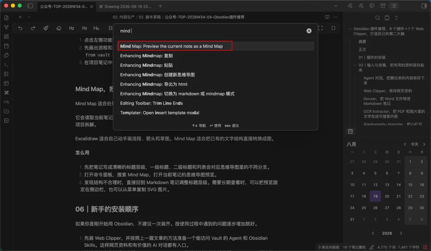Image resolution: width=431 pixels, height=251 pixels.
Task: Go to previous month in calendar
Action: [x=405, y=144]
